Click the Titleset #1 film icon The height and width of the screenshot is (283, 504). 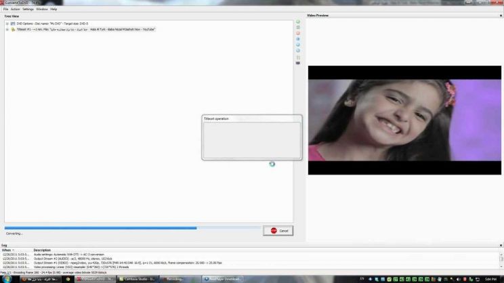click(x=13, y=30)
